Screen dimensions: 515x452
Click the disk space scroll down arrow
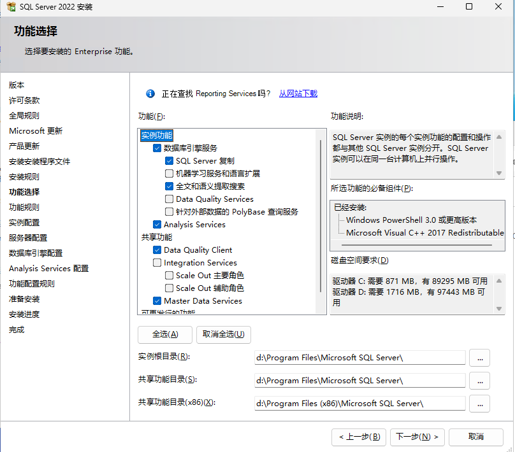tap(499, 309)
